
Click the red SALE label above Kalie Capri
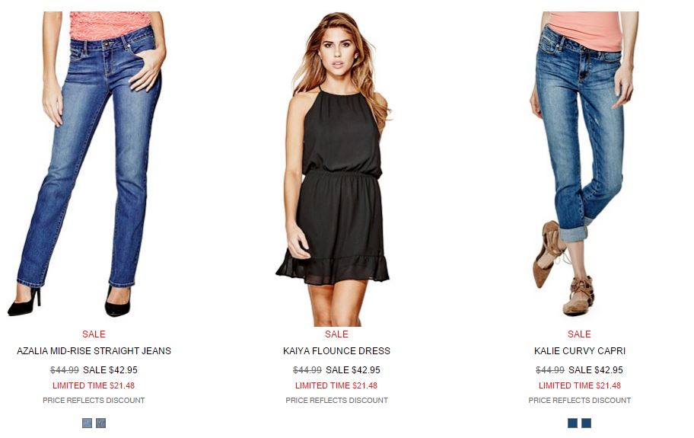coord(579,334)
